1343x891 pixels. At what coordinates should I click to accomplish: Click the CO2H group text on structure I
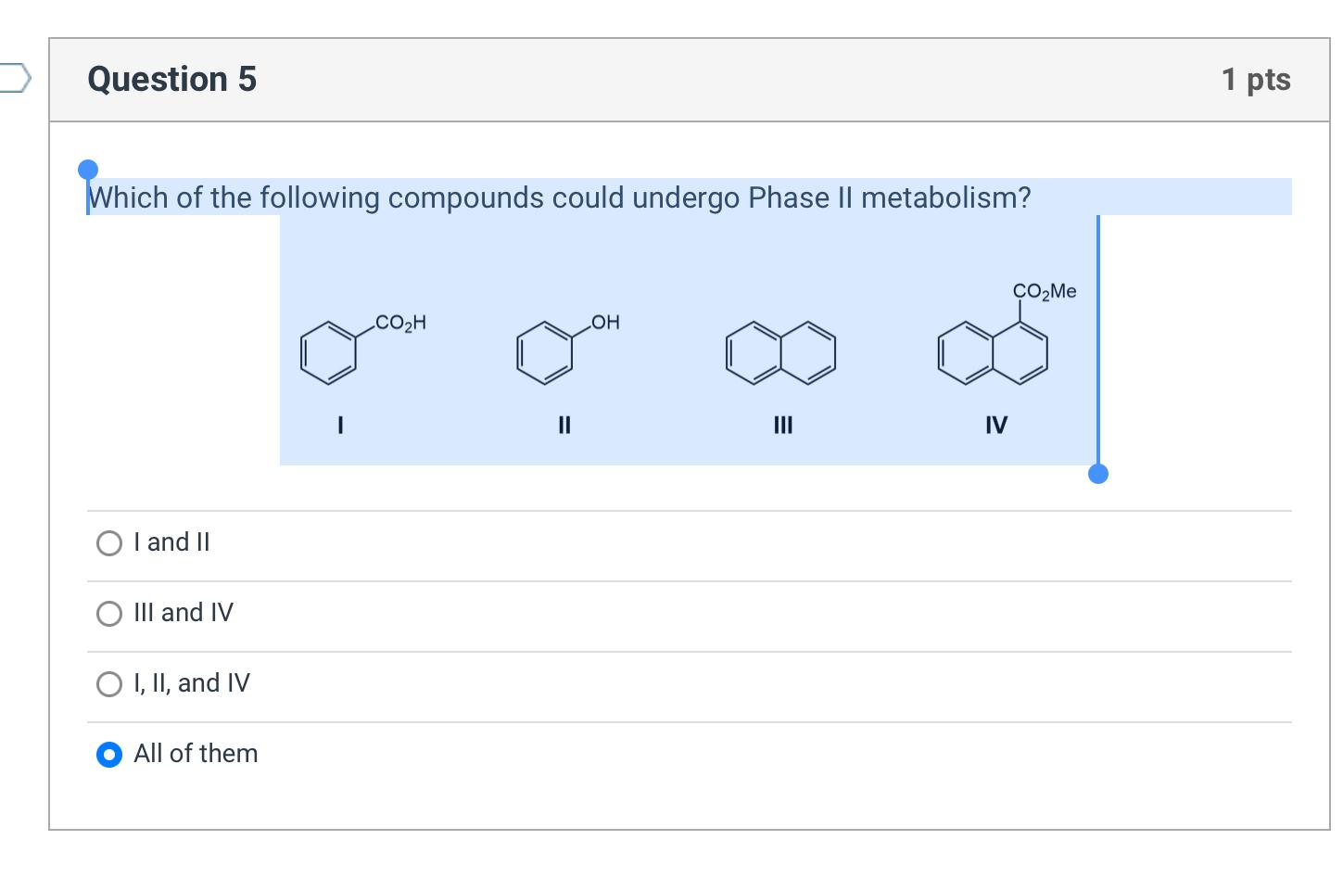coord(399,323)
